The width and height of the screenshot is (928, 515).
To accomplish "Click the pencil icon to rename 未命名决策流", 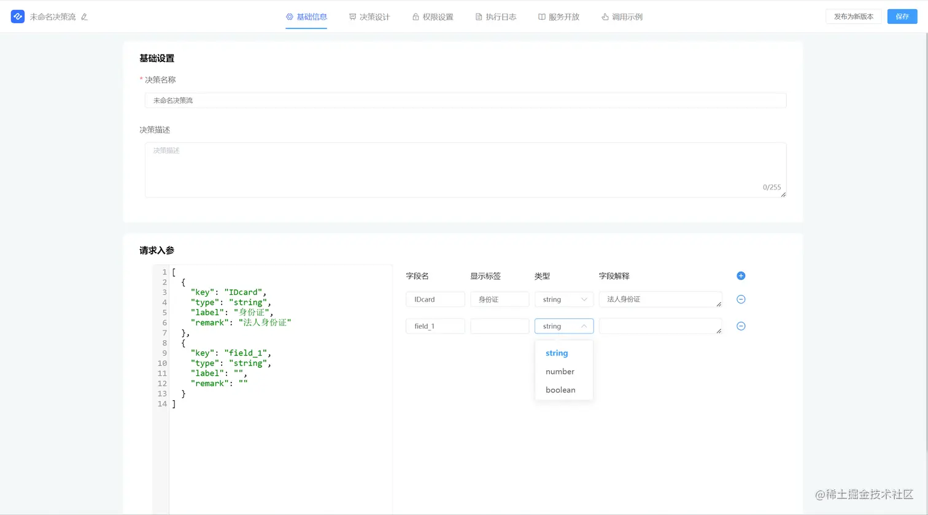I will pos(84,17).
